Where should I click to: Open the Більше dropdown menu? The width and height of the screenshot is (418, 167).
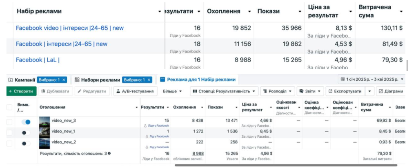point(173,91)
